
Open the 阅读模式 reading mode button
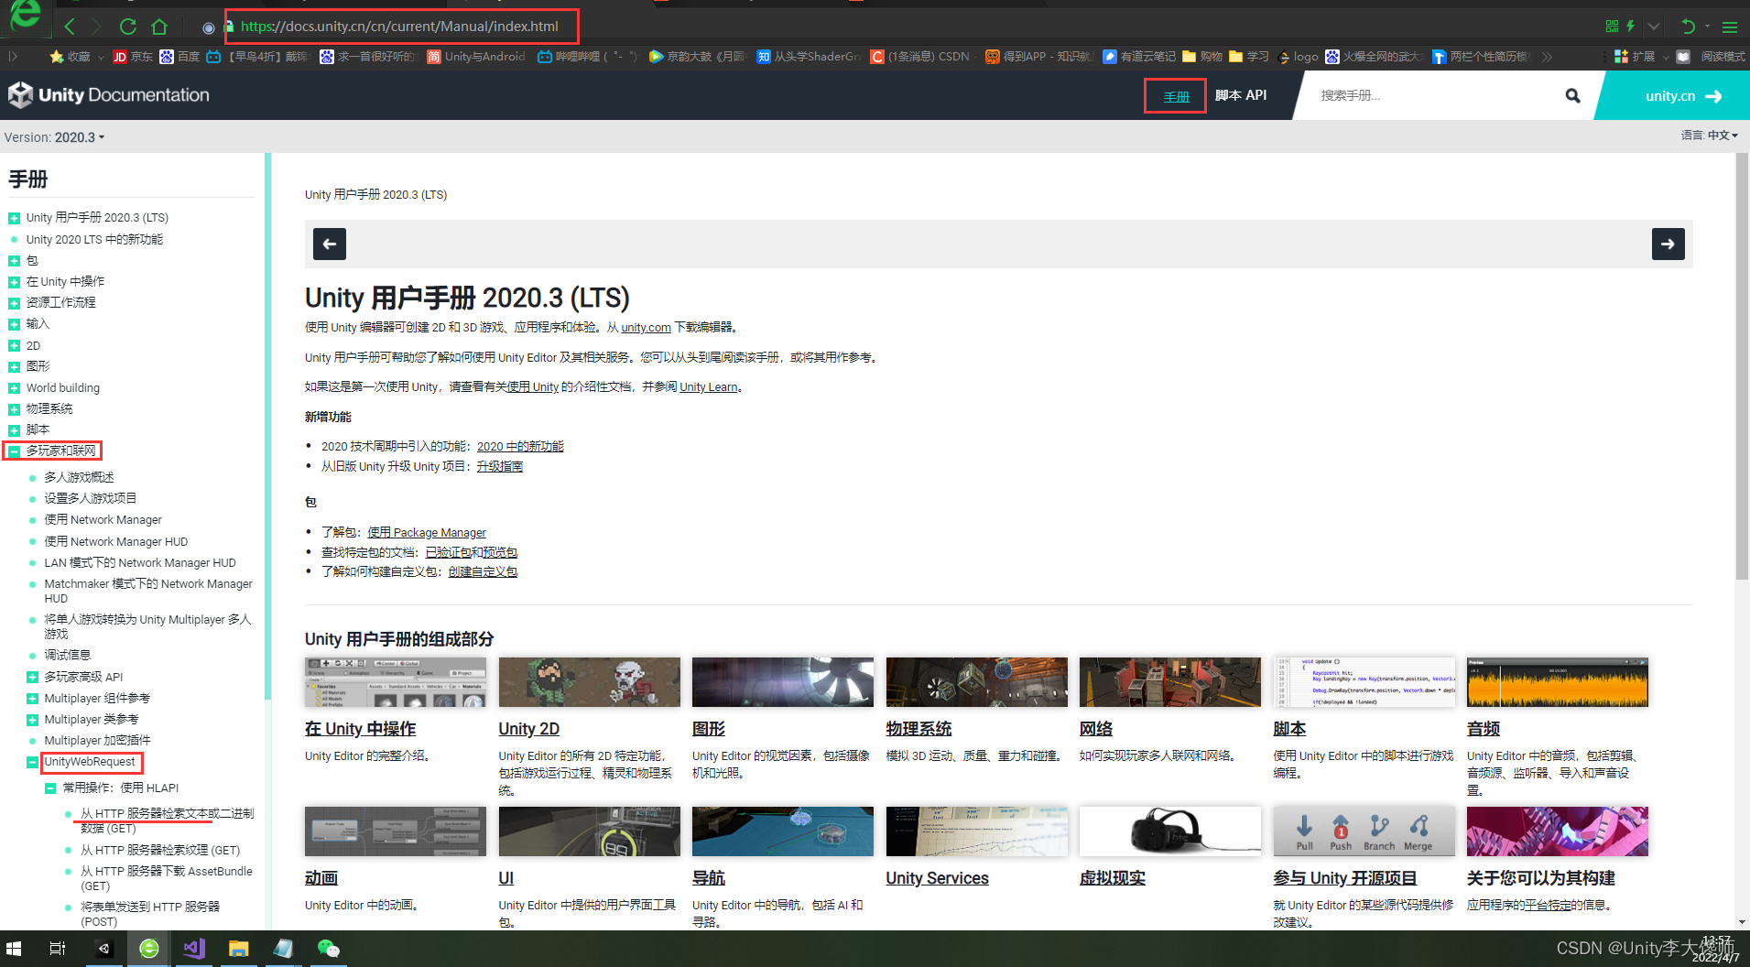coord(1712,57)
